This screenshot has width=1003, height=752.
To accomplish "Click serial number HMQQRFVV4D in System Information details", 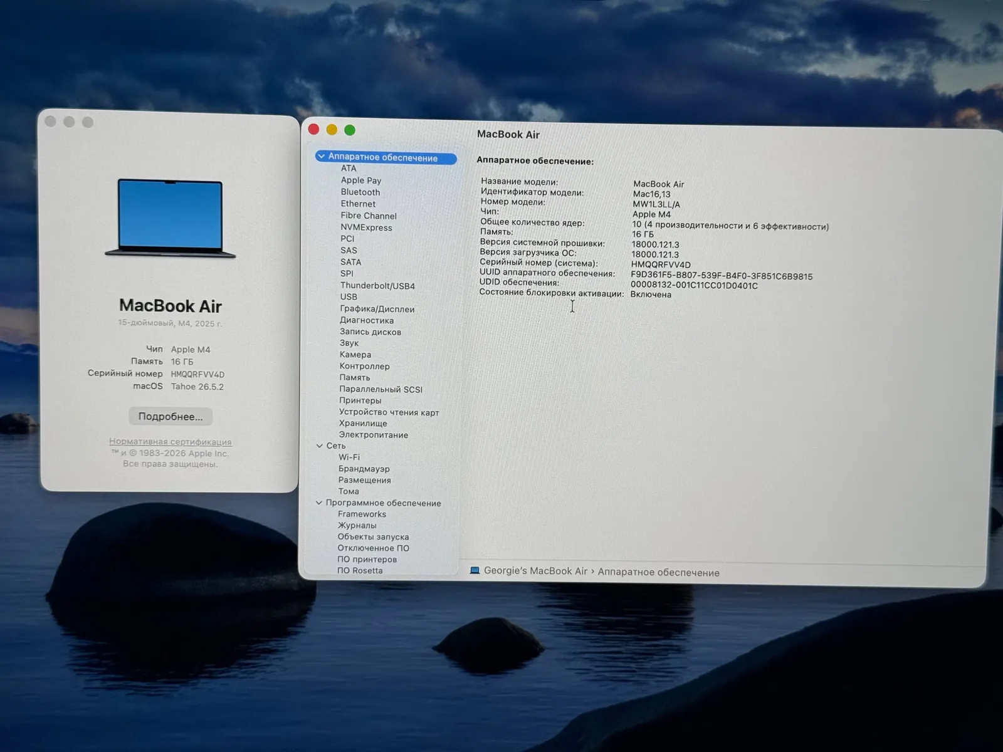I will click(661, 265).
